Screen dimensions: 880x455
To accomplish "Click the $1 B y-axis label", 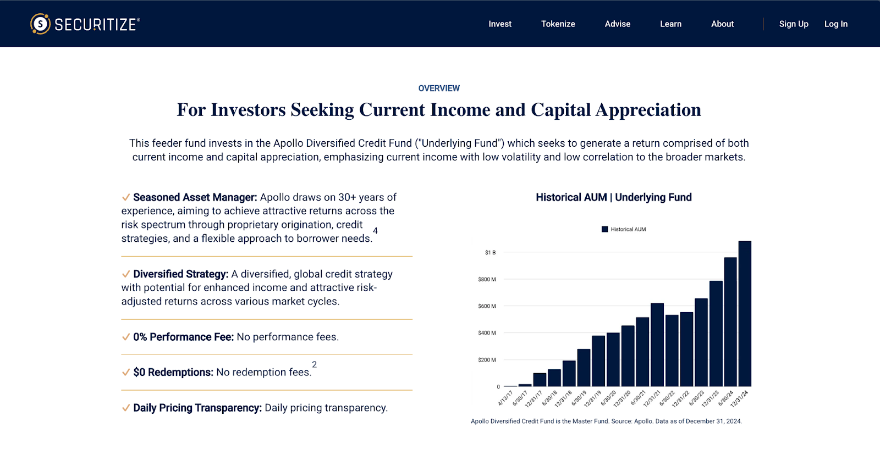I will tap(490, 253).
